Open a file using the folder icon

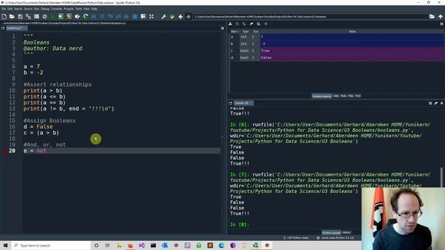tap(12, 17)
